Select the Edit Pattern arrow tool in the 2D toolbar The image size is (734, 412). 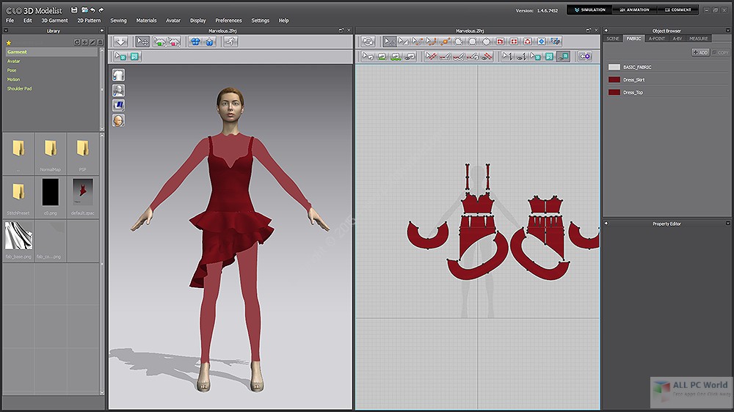pyautogui.click(x=389, y=42)
